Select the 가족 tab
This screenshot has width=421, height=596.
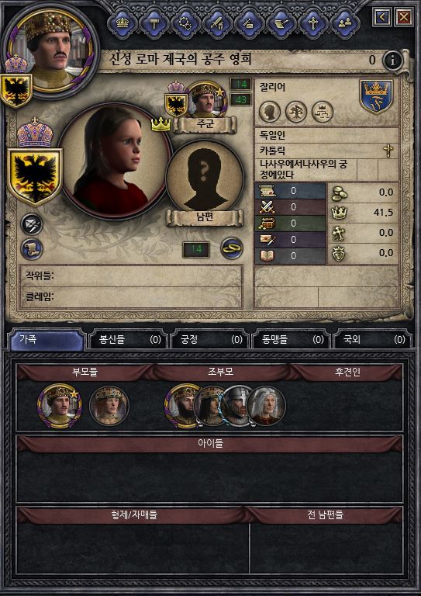47,340
